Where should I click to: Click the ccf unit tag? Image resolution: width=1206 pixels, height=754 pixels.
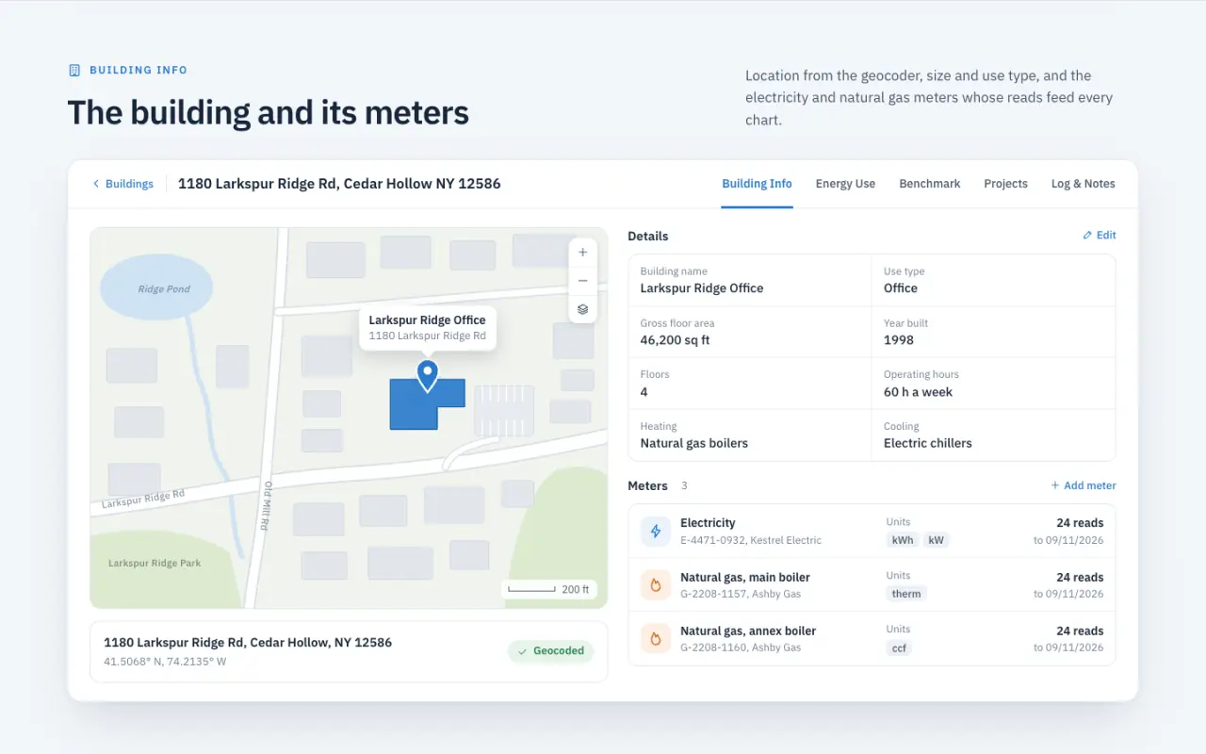point(899,647)
